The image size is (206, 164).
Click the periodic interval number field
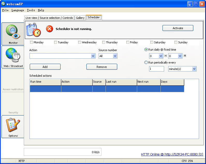pyautogui.click(x=156, y=69)
